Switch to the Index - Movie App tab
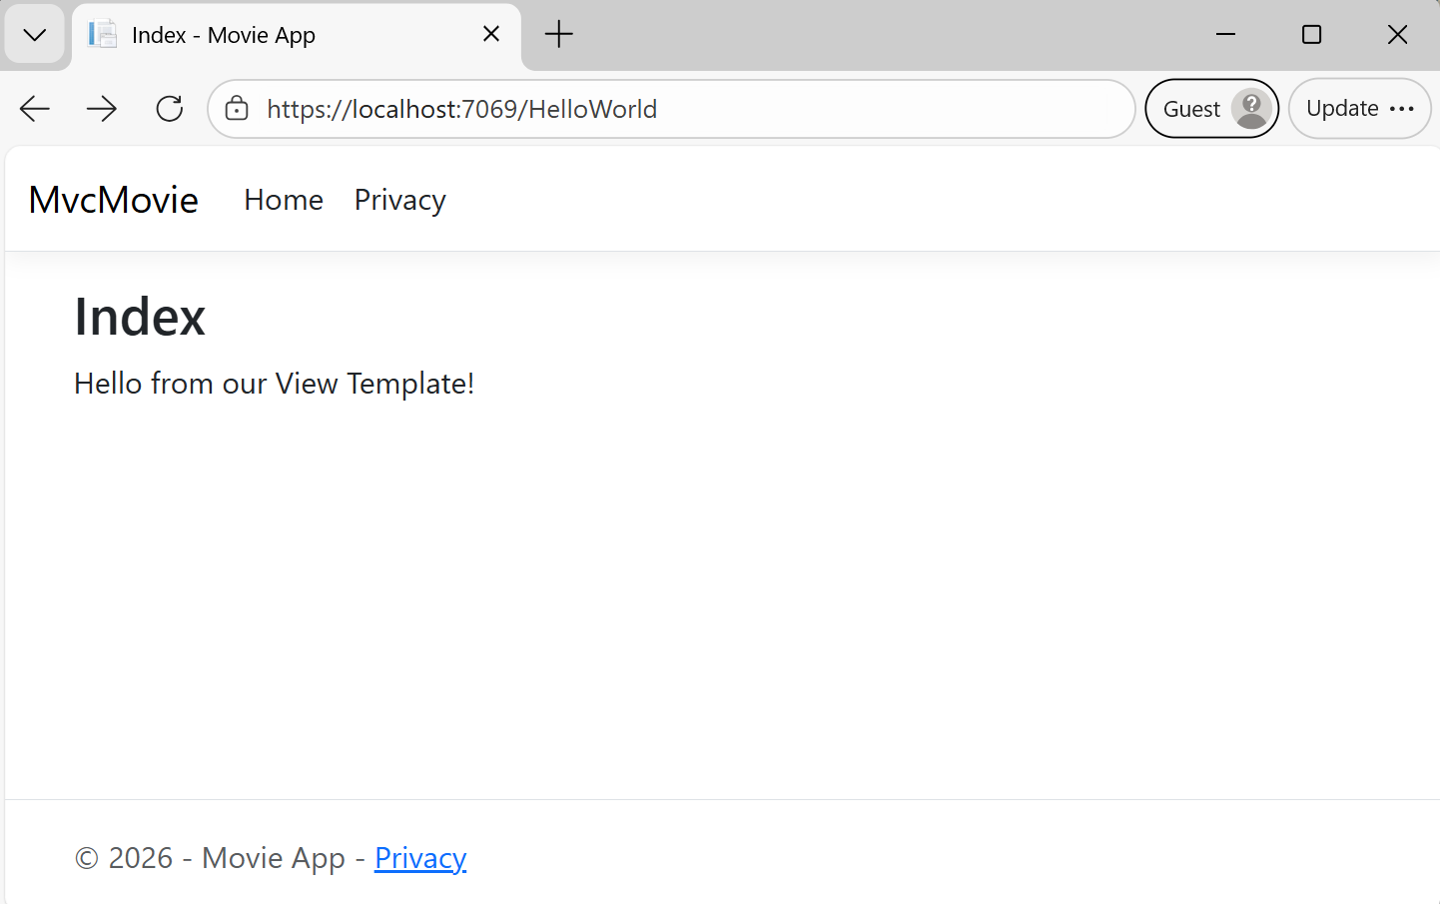This screenshot has height=904, width=1440. click(x=270, y=33)
